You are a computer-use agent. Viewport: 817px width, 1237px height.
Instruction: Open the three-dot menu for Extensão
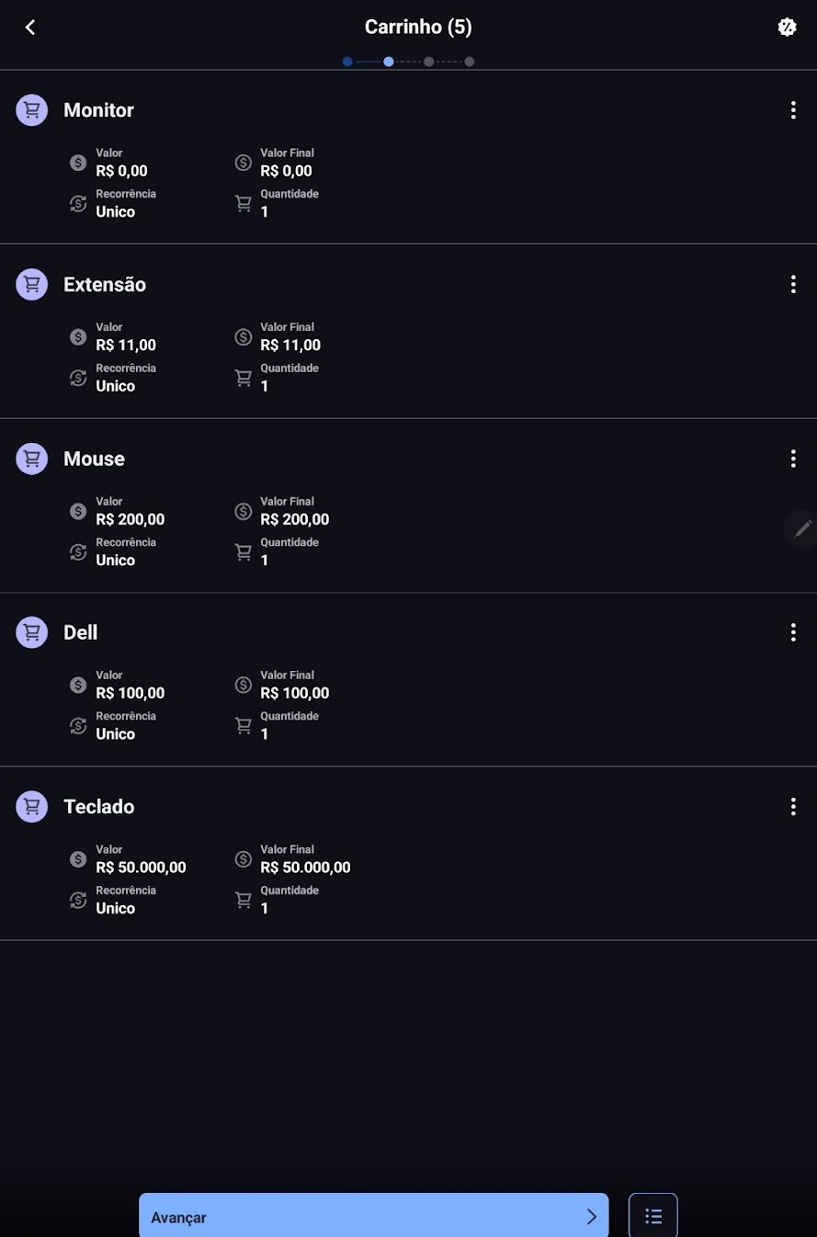[793, 284]
